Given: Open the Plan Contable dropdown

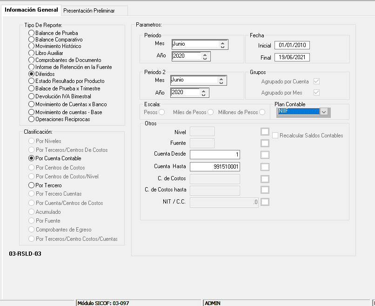Looking at the screenshot, I should 325,112.
